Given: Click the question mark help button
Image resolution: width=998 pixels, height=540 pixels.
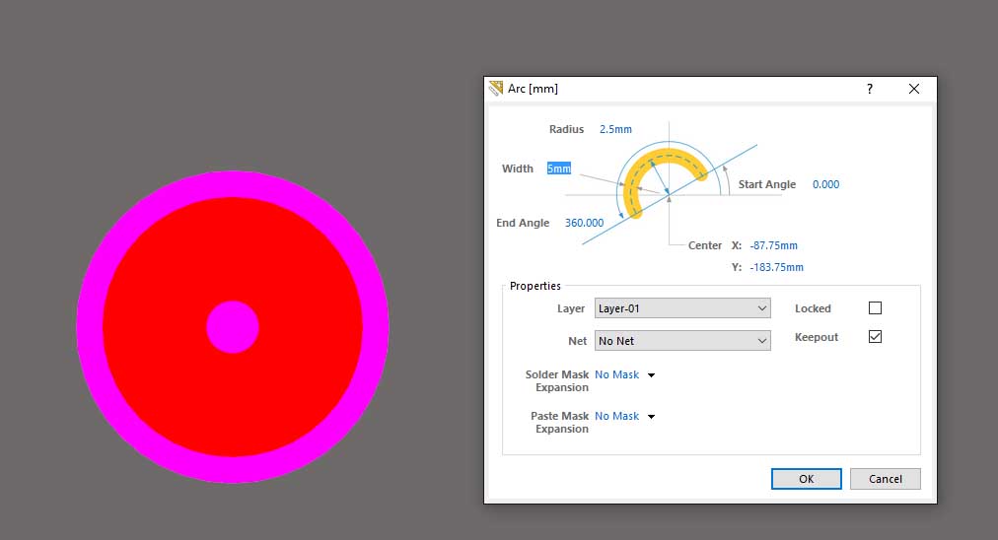Looking at the screenshot, I should (x=869, y=89).
